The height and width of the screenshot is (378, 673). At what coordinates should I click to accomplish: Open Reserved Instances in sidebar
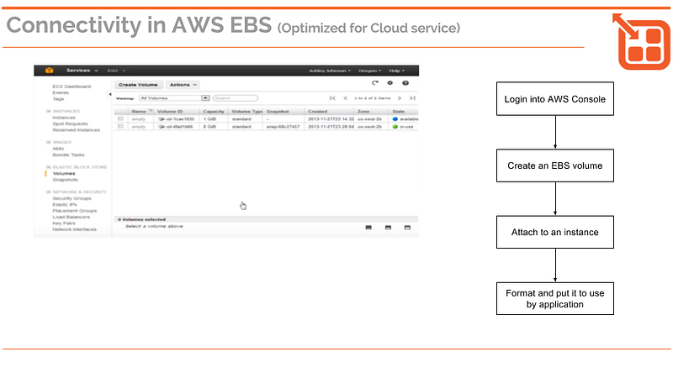(x=76, y=130)
